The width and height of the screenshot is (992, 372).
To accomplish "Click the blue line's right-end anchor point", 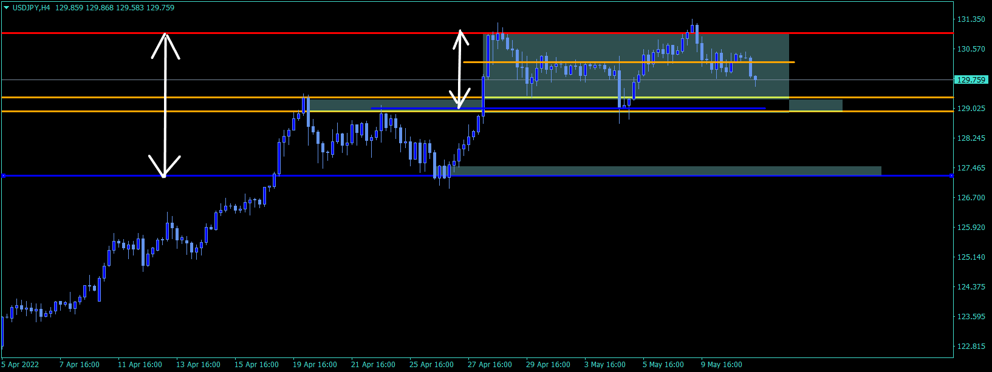I will click(x=951, y=176).
